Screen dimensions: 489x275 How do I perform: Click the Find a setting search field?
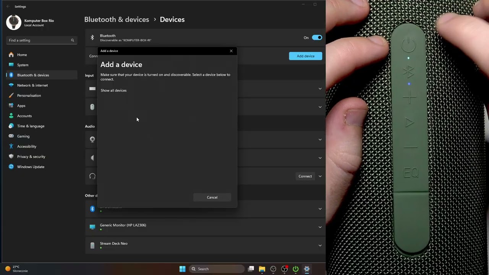coord(42,40)
